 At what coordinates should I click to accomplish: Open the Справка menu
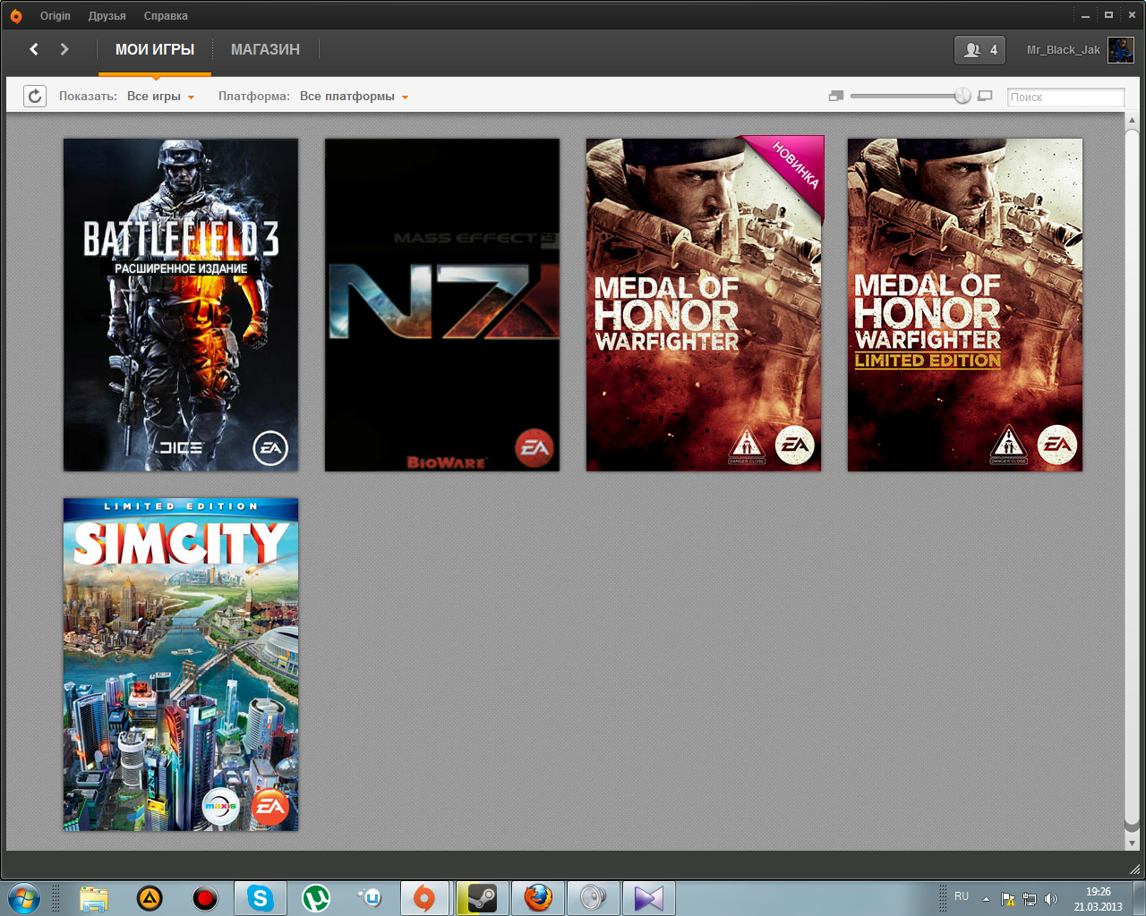(166, 16)
